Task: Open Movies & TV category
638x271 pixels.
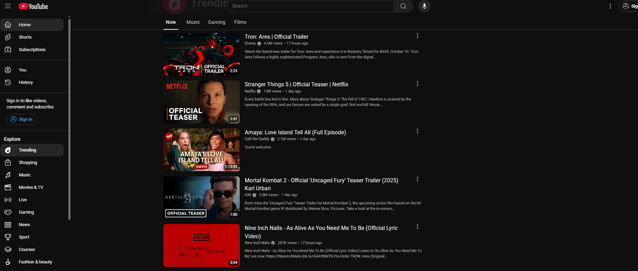Action: [32, 187]
